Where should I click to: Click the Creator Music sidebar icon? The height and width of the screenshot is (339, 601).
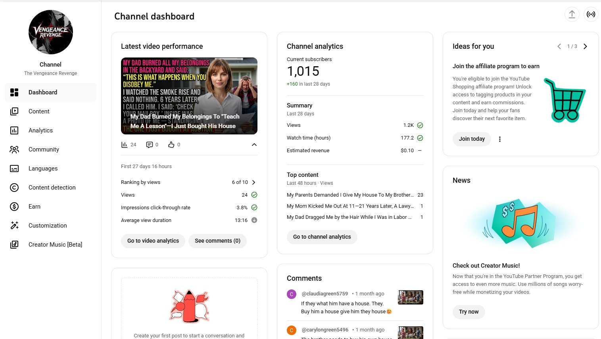[x=14, y=245]
